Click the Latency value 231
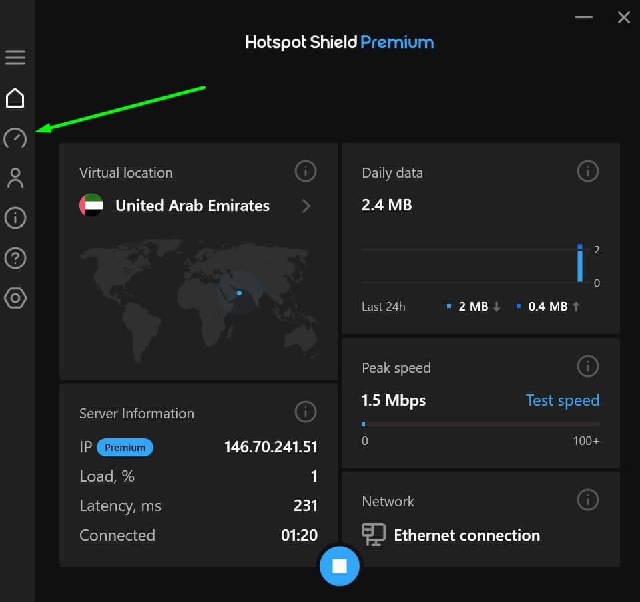The height and width of the screenshot is (602, 640). click(x=305, y=506)
